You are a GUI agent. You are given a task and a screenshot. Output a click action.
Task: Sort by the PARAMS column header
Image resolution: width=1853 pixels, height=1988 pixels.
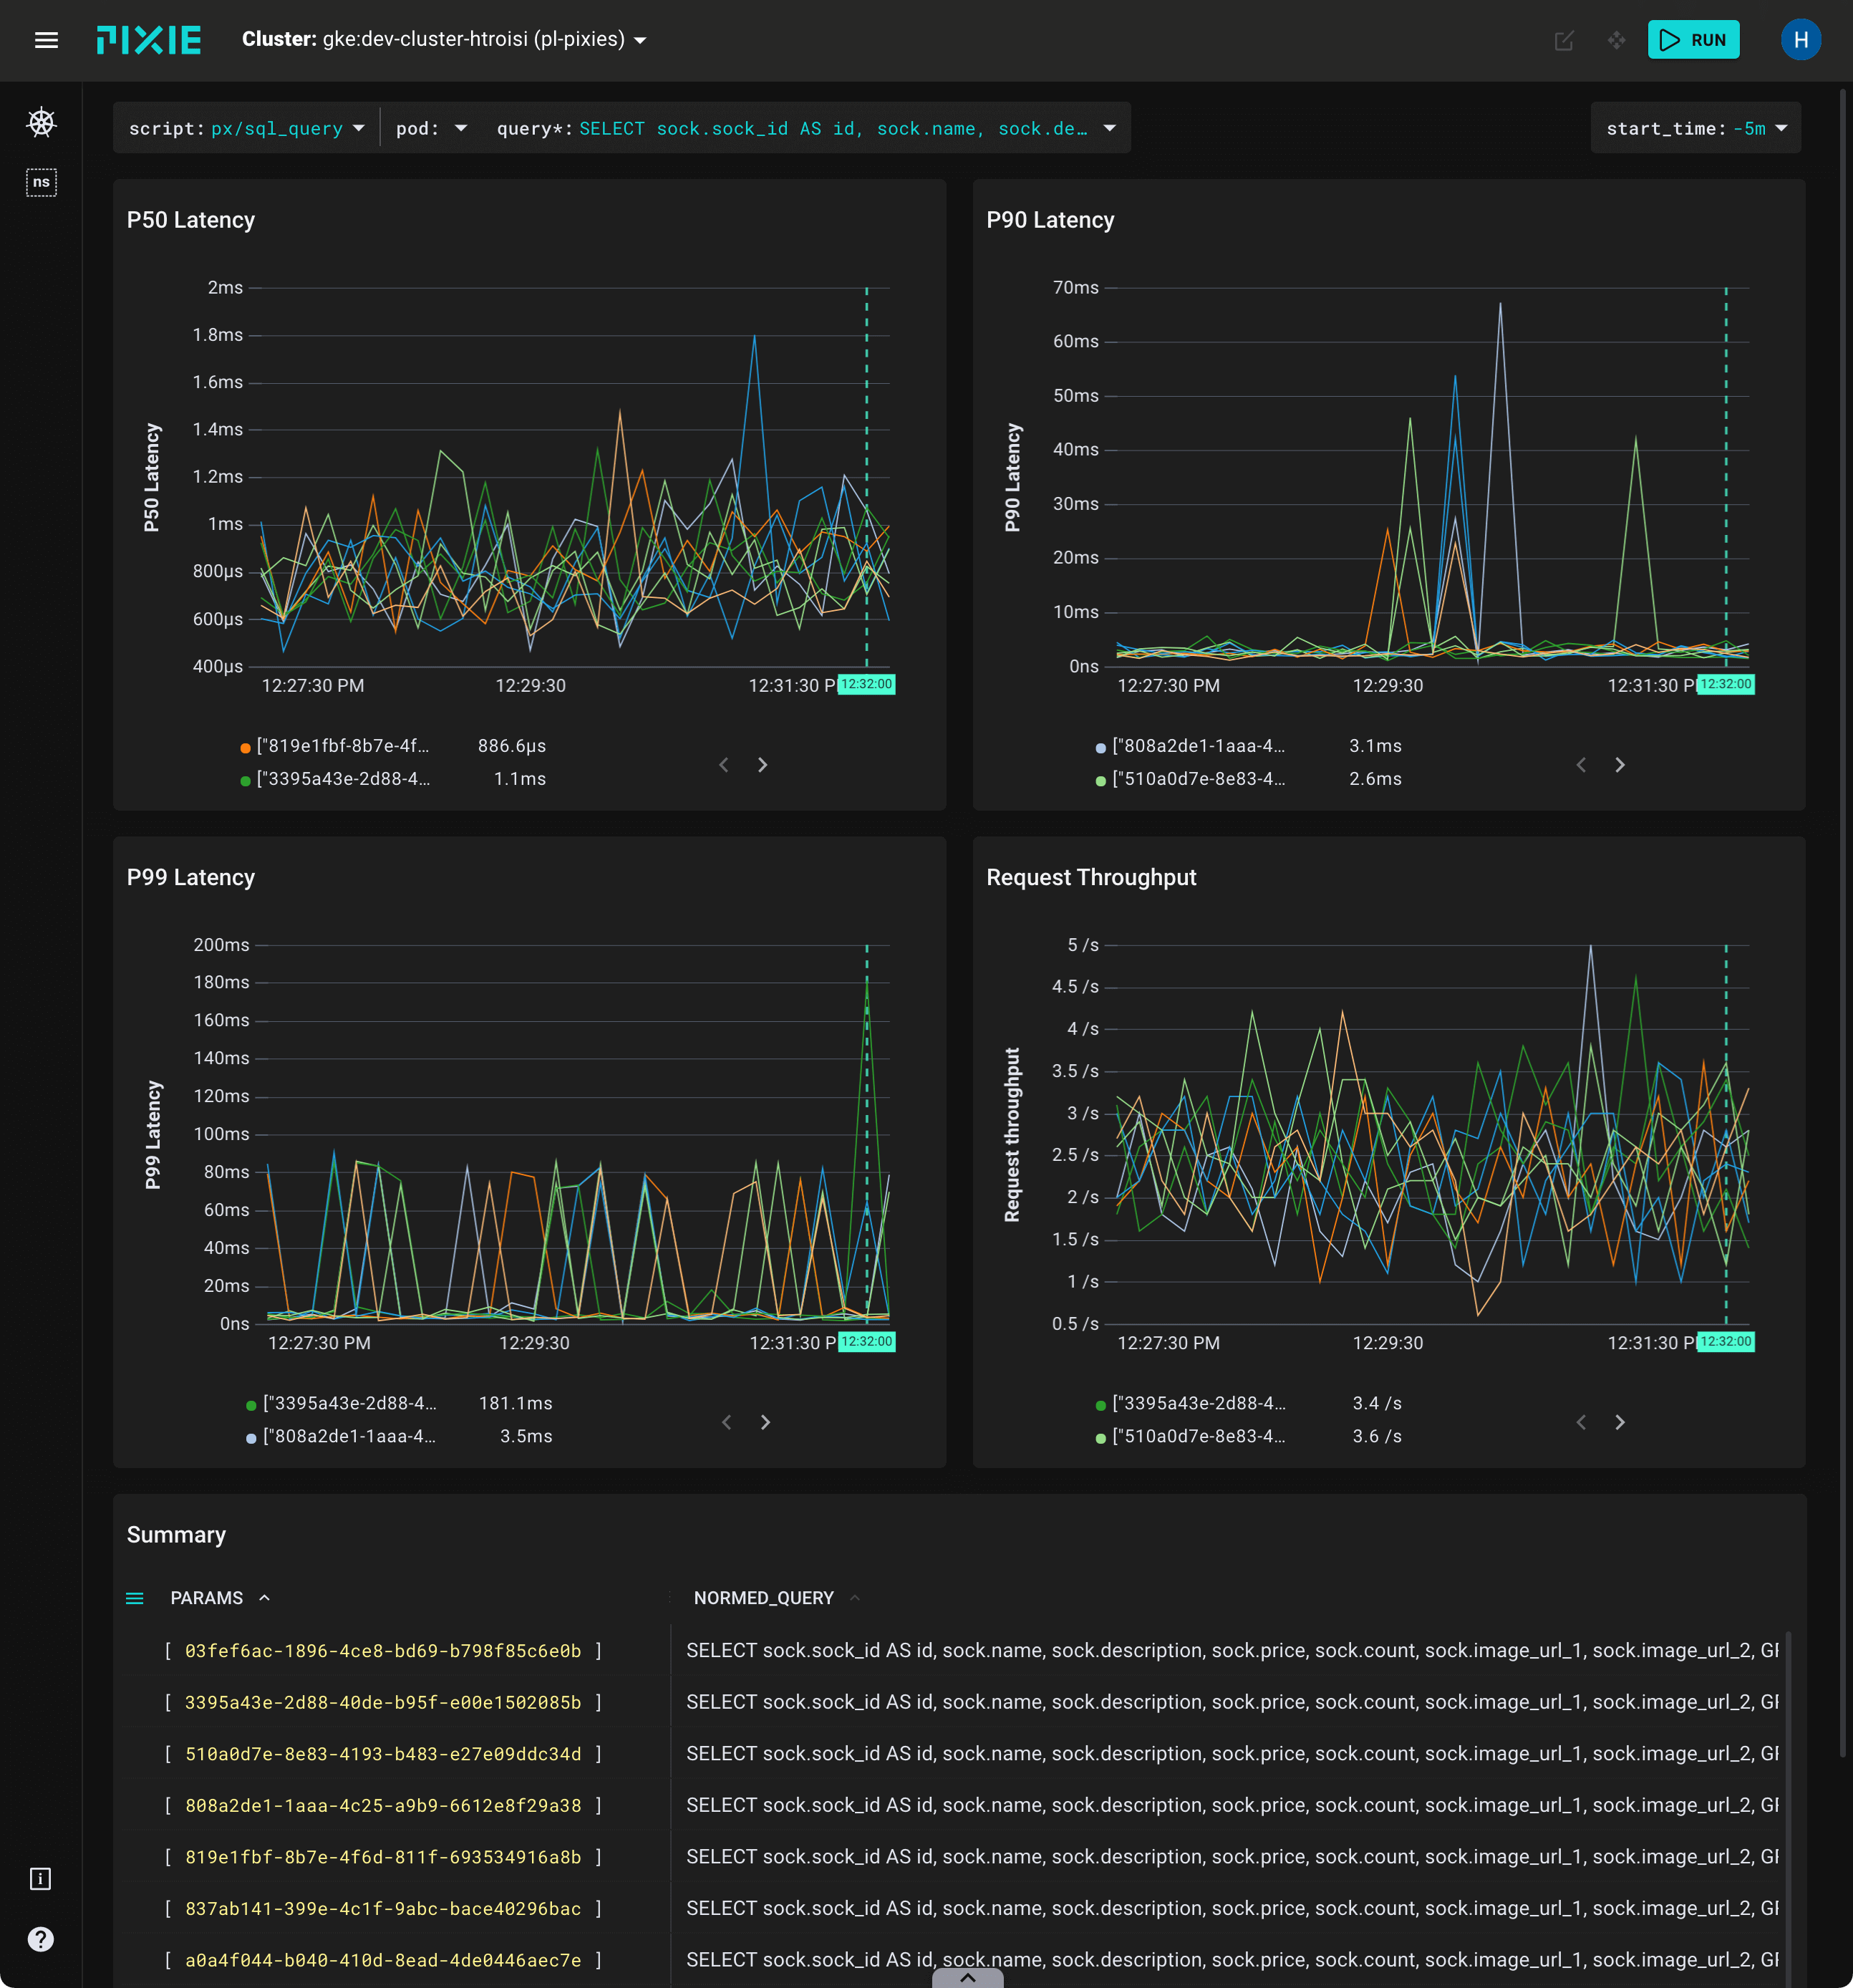tap(207, 1598)
